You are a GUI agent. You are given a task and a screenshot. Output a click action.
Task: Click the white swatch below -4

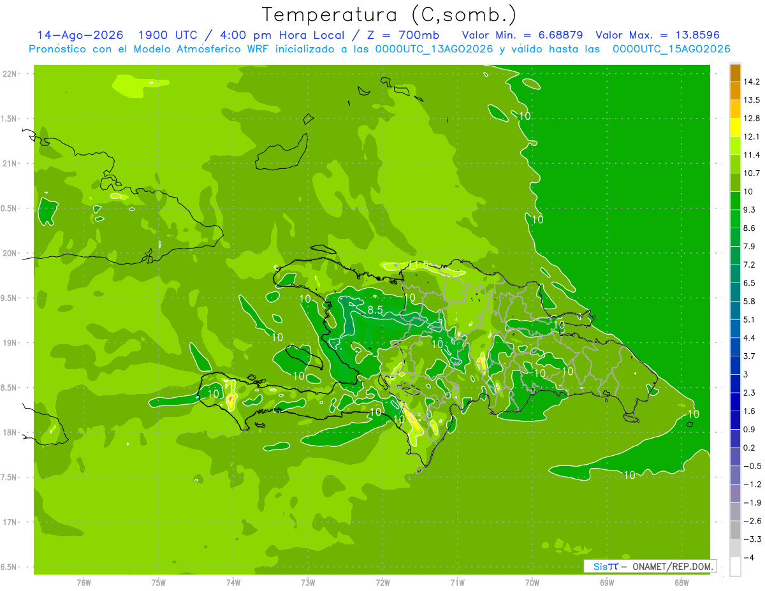click(735, 566)
